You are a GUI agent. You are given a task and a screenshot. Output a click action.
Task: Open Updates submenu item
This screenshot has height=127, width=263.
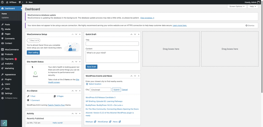point(5,17)
